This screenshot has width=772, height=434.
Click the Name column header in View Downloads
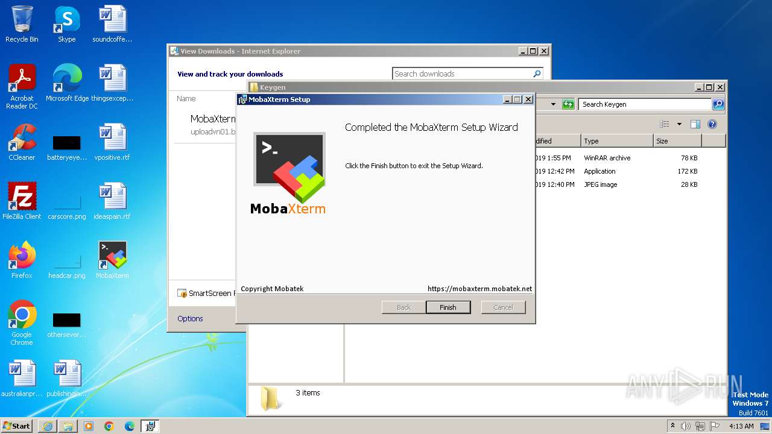[x=186, y=98]
